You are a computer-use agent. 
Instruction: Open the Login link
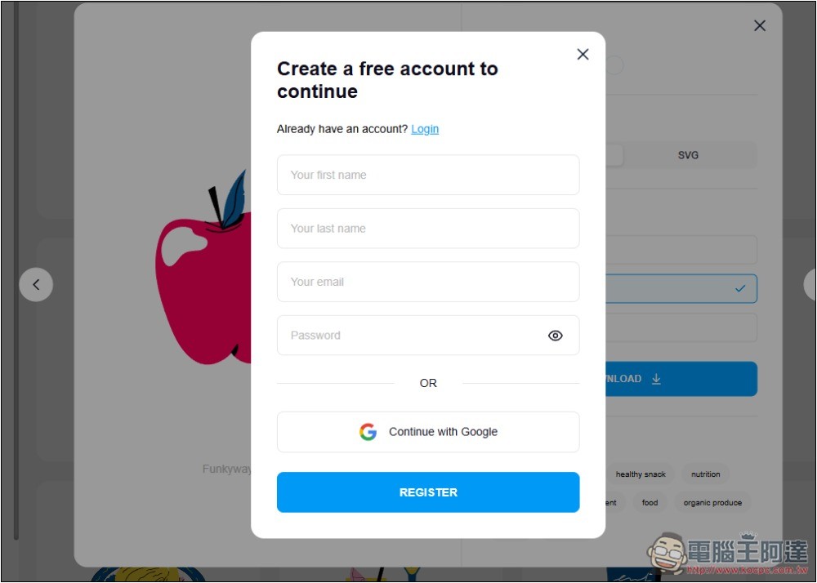pyautogui.click(x=425, y=129)
